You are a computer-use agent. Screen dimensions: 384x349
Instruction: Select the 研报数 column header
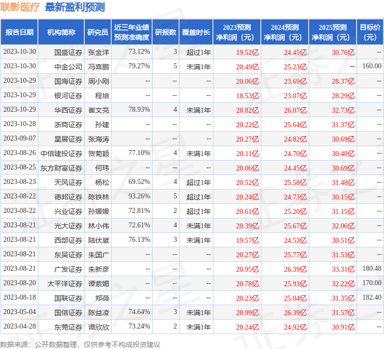click(x=166, y=32)
